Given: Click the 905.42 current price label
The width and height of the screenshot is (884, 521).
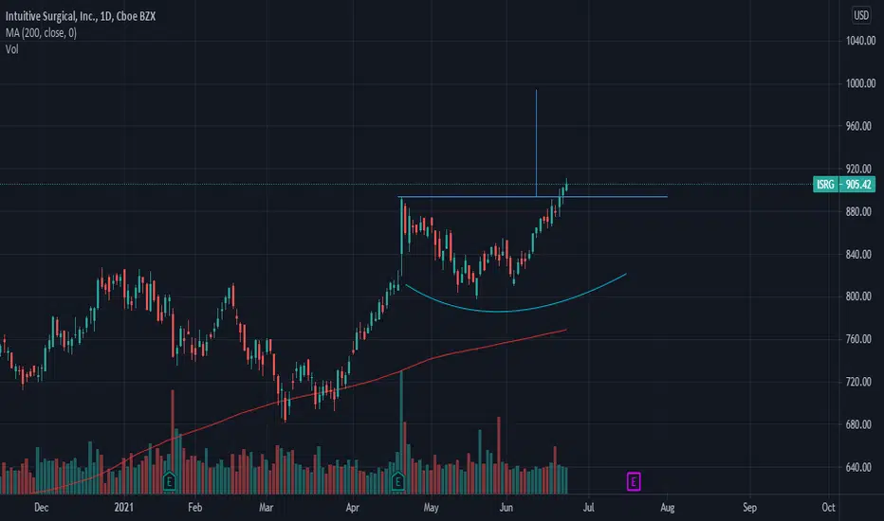Looking at the screenshot, I should [857, 184].
